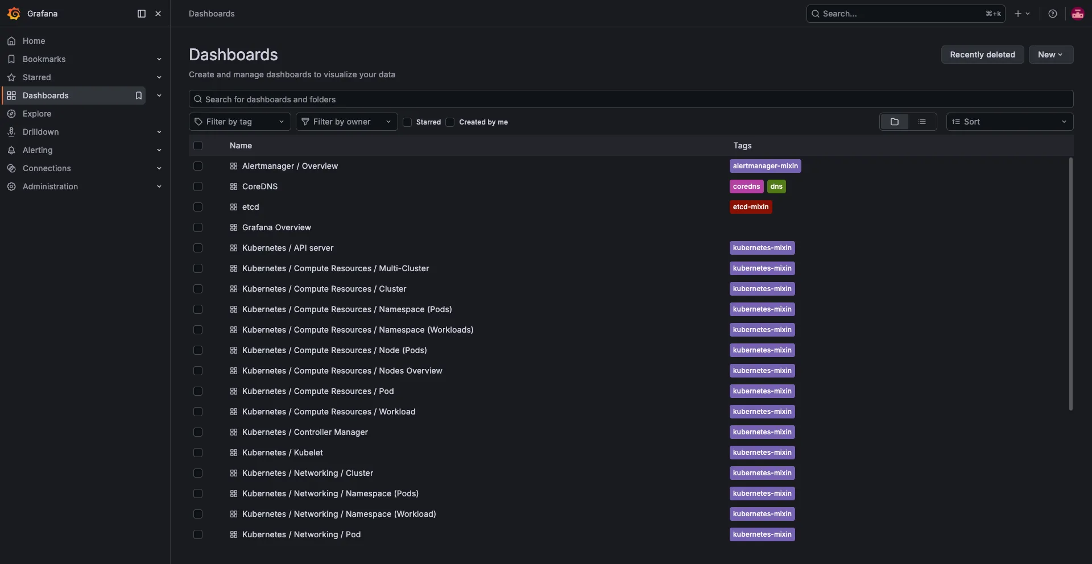Open Kubernetes / Compute Resources / Nodes Overview
1092x564 pixels.
(x=342, y=371)
